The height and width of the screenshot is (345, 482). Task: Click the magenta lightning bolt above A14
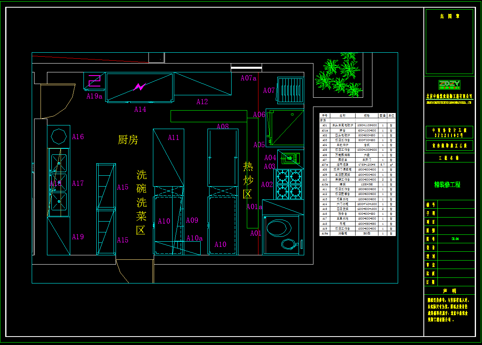coord(139,86)
